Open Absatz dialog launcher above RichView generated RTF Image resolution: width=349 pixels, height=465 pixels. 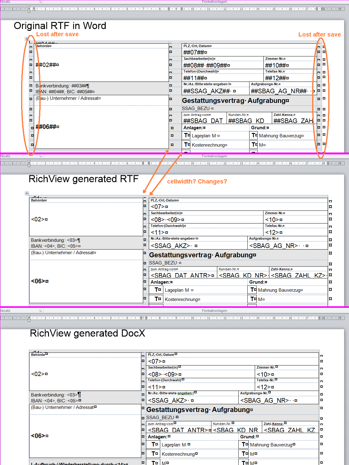41,156
